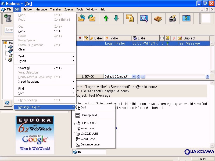
Task: Open the What is WebWords? link
Action: [35, 149]
